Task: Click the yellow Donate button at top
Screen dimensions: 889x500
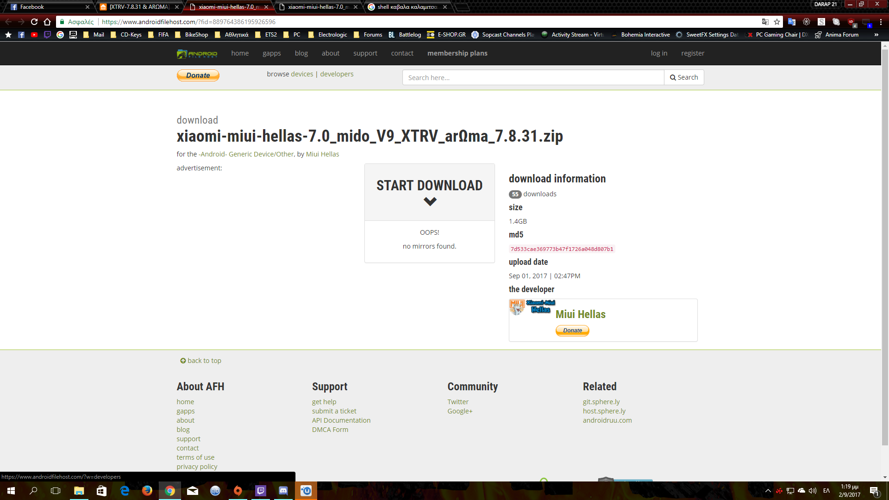Action: 198,75
